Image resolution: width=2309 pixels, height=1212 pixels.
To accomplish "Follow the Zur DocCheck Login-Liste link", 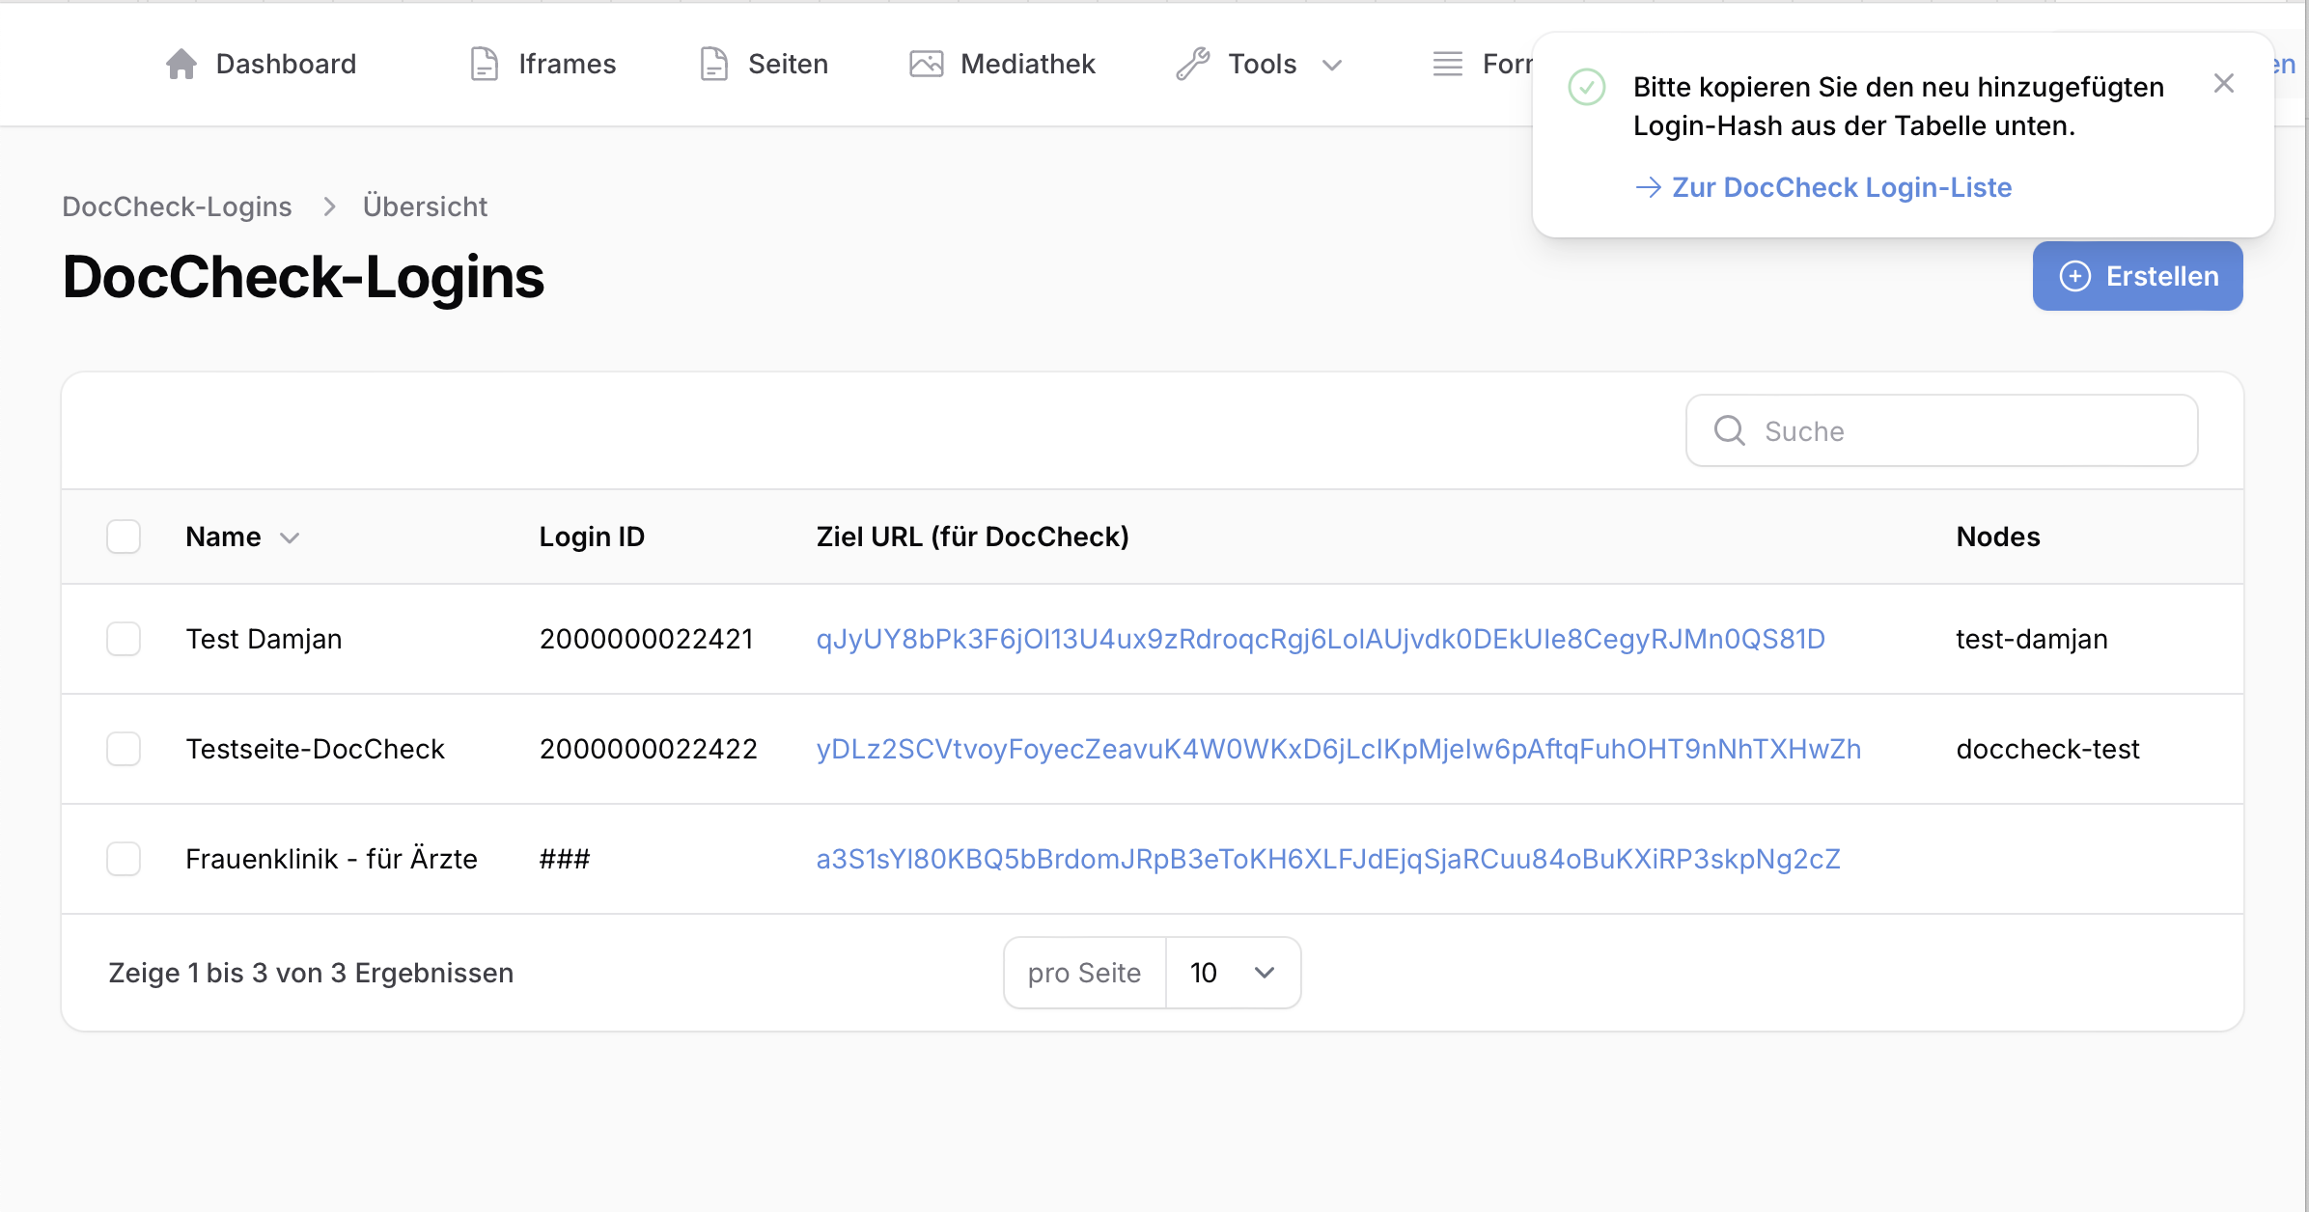I will pyautogui.click(x=1842, y=187).
